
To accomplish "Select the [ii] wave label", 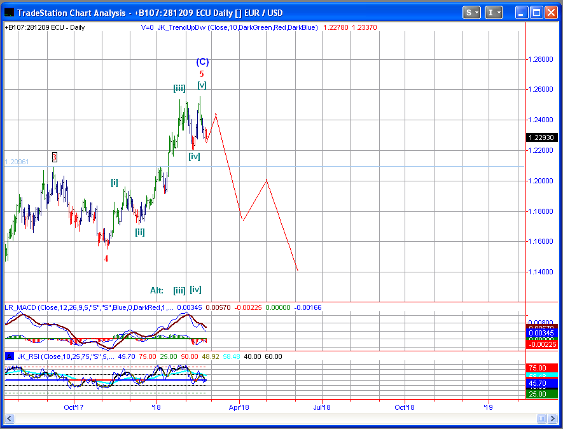I will coord(140,232).
